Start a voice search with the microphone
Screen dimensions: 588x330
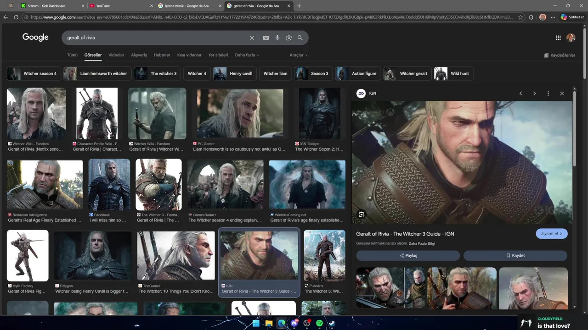click(x=277, y=38)
